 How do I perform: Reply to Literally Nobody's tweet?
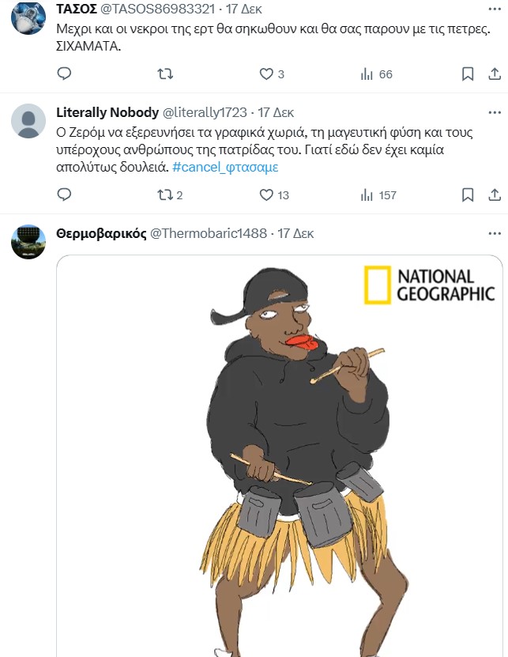pyautogui.click(x=65, y=194)
